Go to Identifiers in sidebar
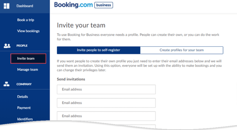The image size is (237, 130). click(25, 119)
